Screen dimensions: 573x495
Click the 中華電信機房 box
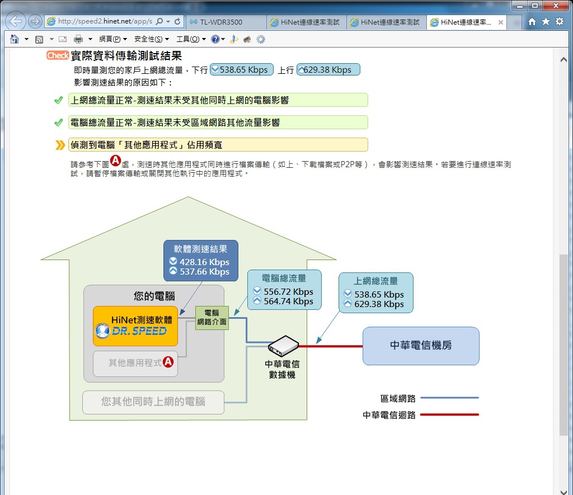[x=421, y=346]
